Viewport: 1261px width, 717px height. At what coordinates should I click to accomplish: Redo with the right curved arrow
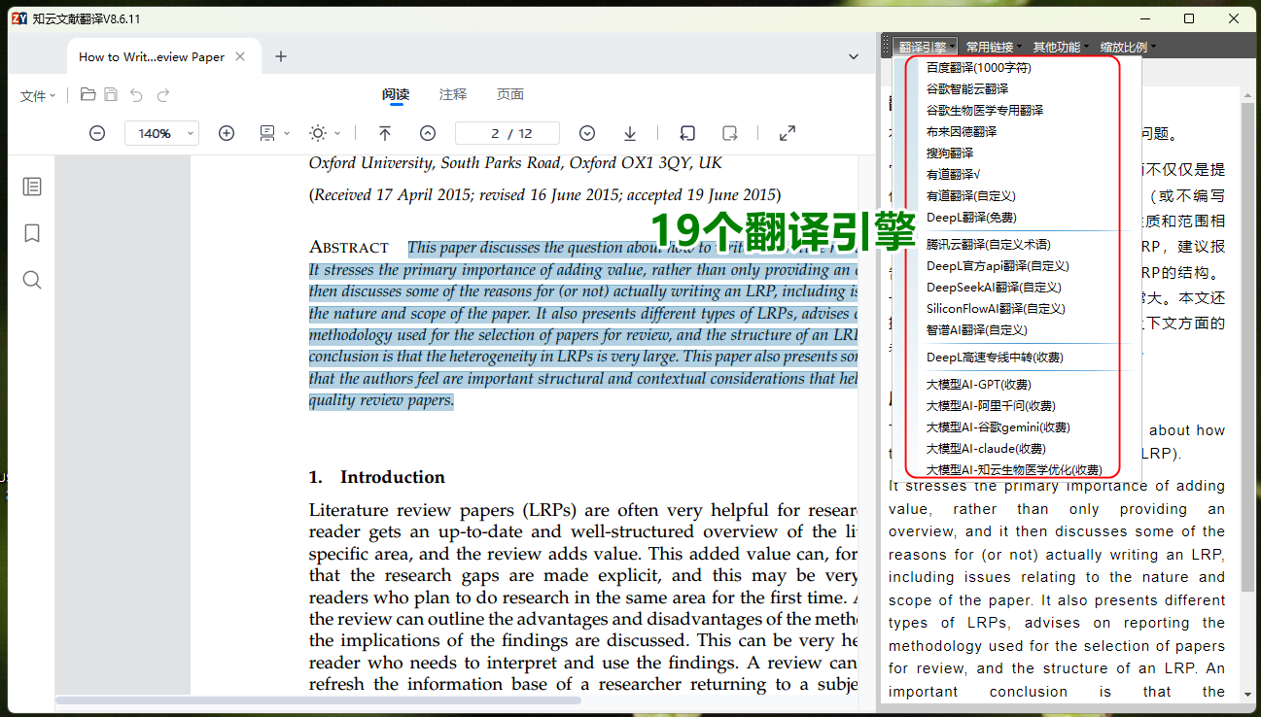(163, 95)
